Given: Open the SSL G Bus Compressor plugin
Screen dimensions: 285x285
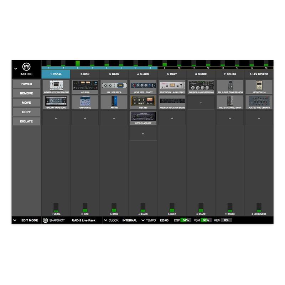Looking at the screenshot, I should (x=230, y=87).
